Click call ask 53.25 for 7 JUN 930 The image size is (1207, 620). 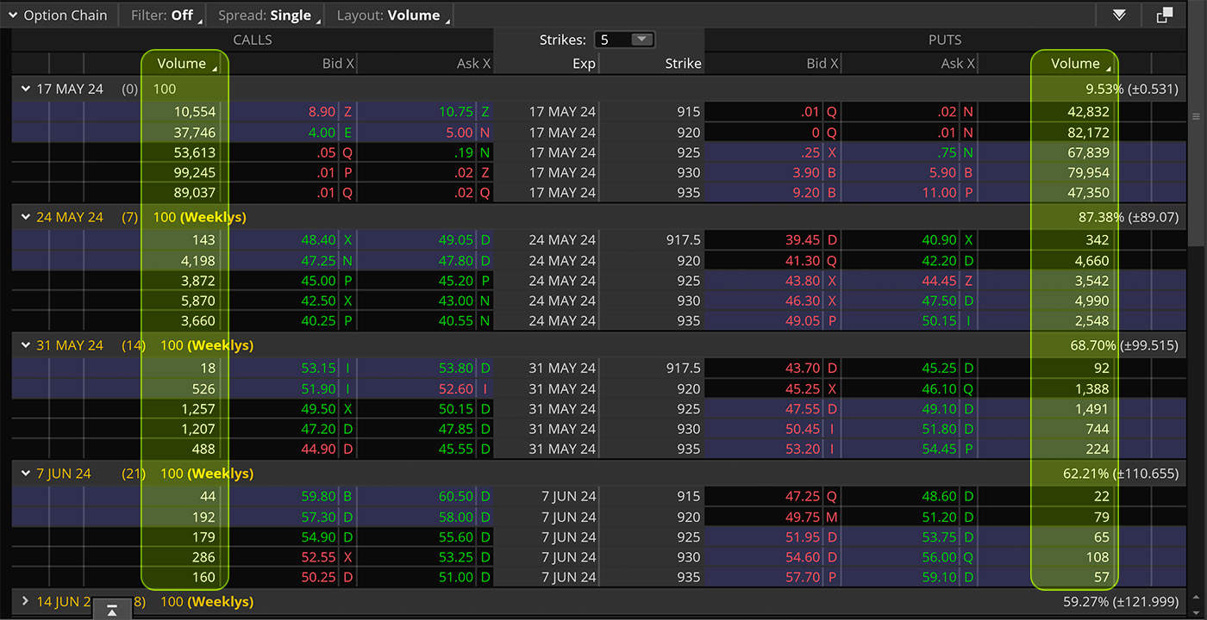456,557
